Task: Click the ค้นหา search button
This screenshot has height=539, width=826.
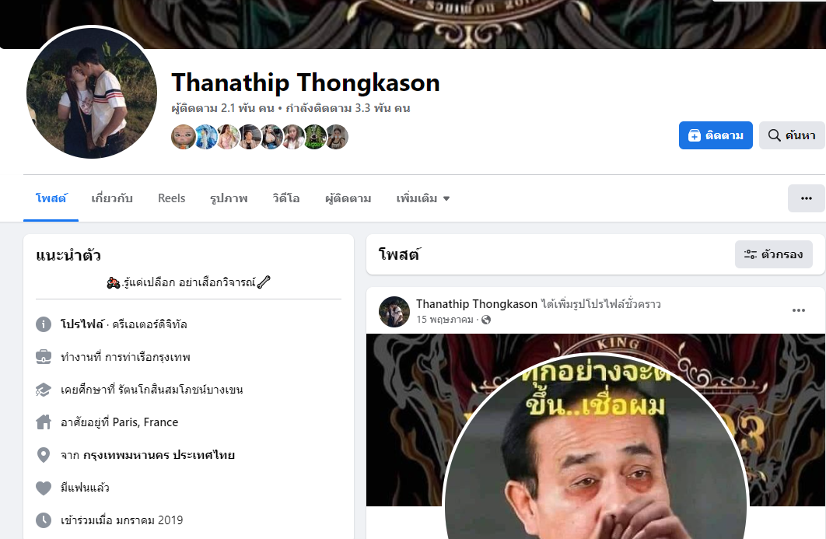Action: (x=792, y=135)
